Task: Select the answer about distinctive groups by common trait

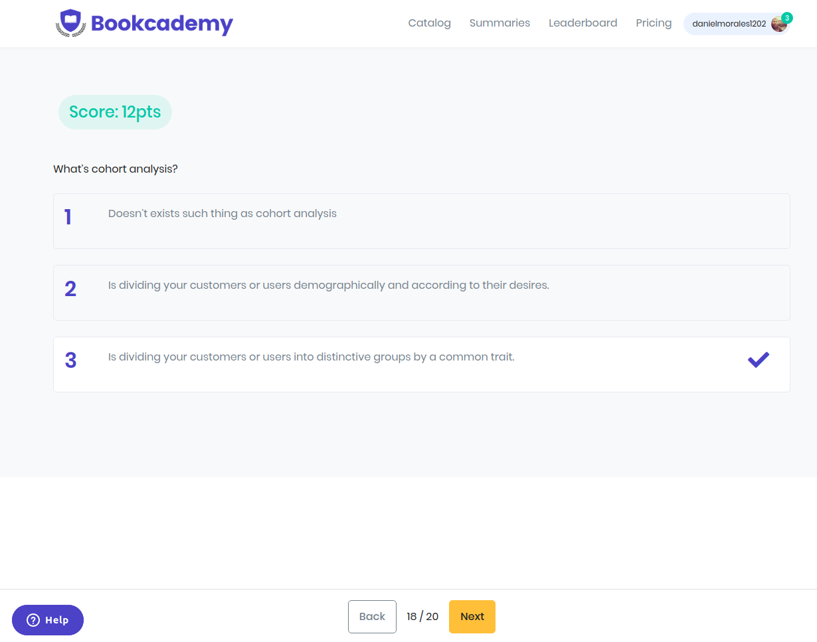Action: point(311,357)
